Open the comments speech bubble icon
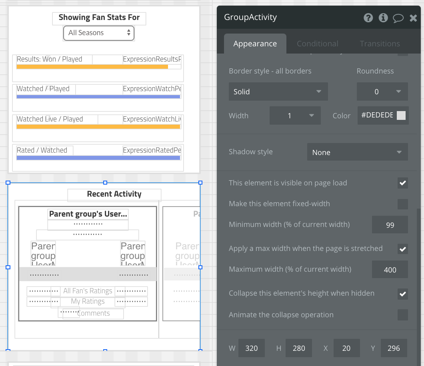Image resolution: width=424 pixels, height=366 pixels. pyautogui.click(x=398, y=18)
